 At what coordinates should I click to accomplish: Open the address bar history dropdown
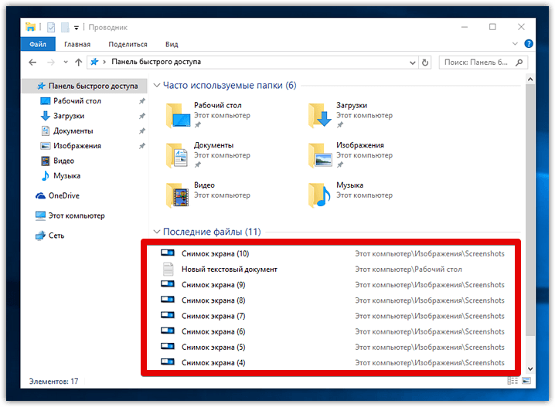412,63
